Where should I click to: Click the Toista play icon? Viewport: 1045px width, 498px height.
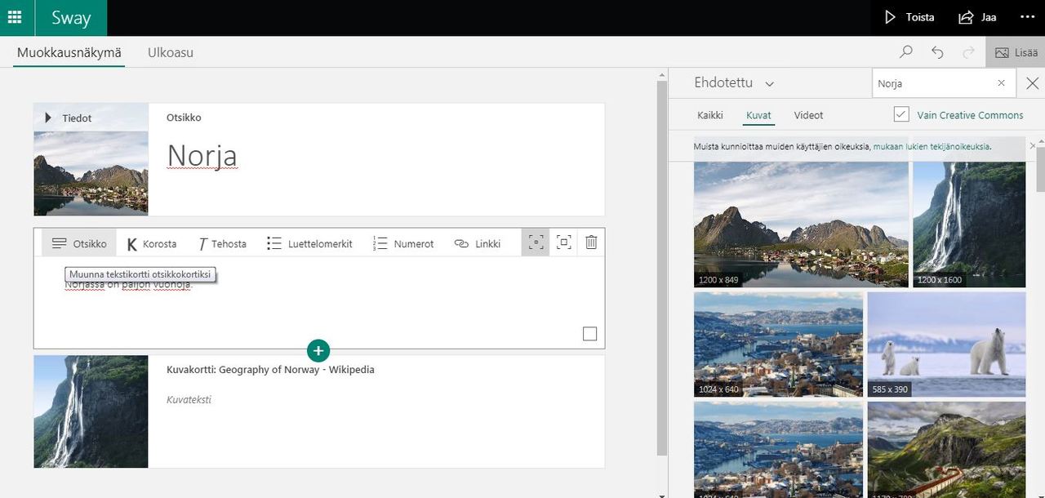tap(891, 17)
